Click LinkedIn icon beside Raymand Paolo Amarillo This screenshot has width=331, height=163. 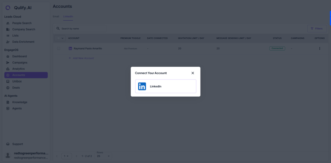coord(70,48)
